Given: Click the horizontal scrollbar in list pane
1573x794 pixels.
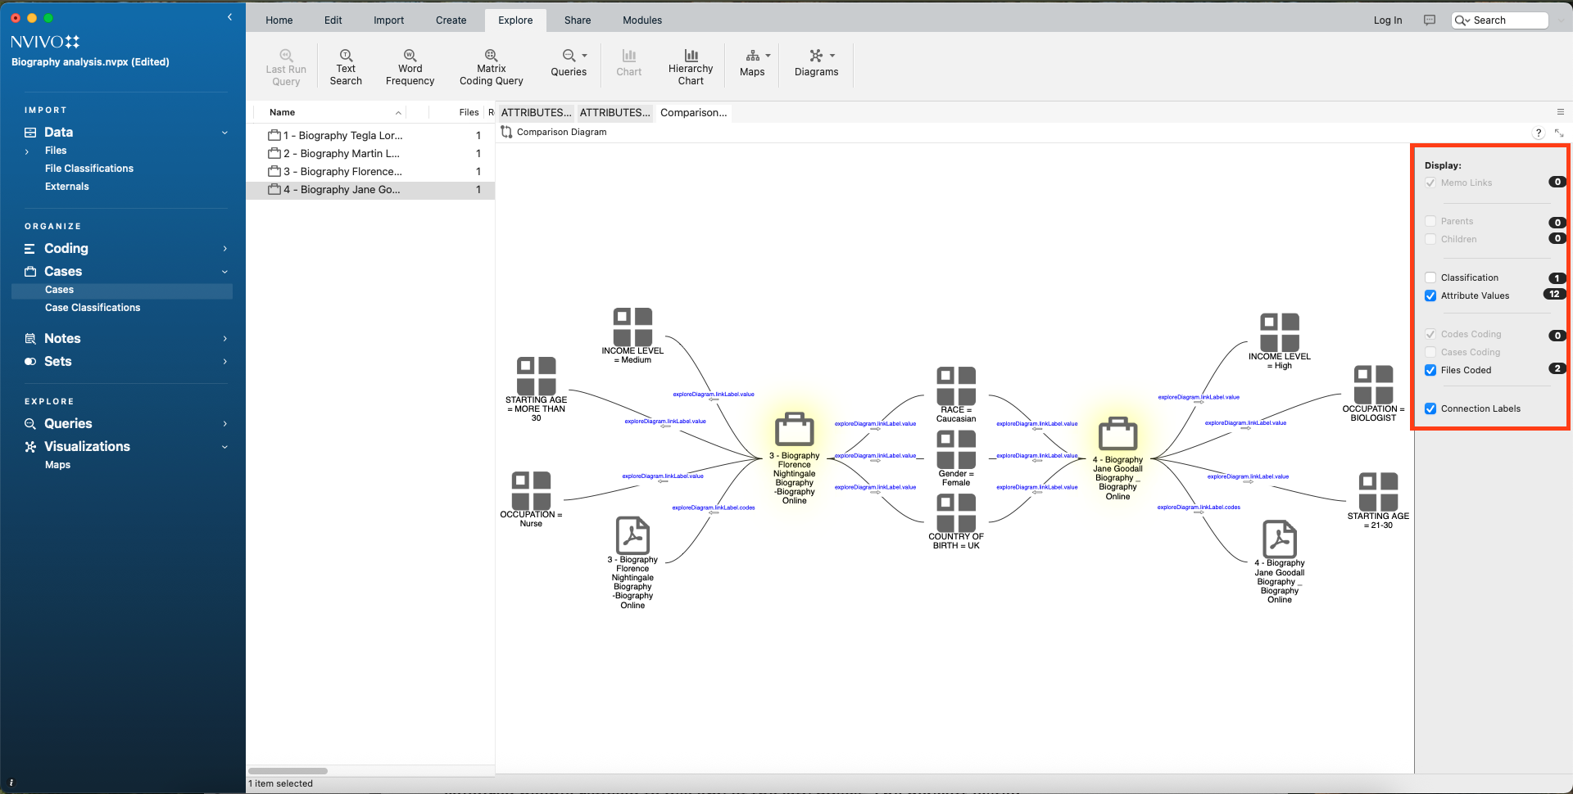Looking at the screenshot, I should [288, 771].
